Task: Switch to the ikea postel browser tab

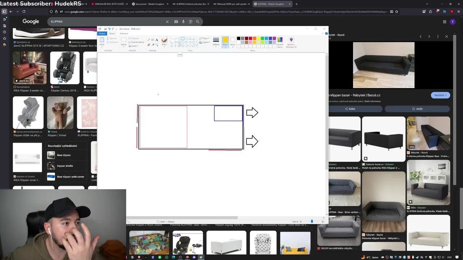Action: click(150, 4)
